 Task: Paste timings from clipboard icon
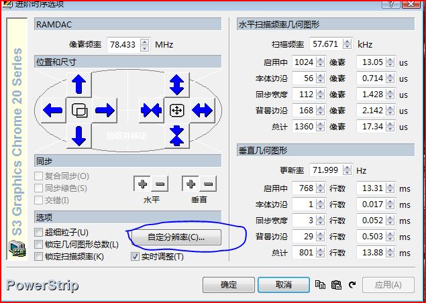pyautogui.click(x=336, y=284)
